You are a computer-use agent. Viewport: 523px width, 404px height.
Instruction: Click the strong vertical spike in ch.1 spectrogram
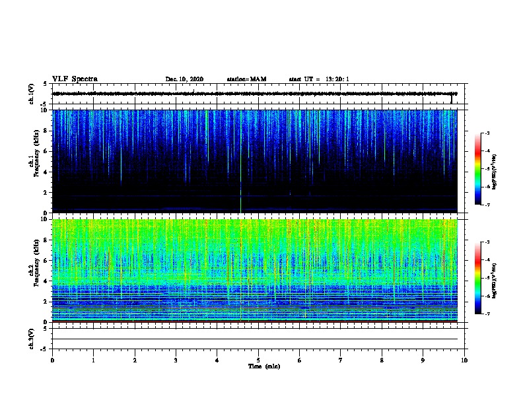click(240, 161)
